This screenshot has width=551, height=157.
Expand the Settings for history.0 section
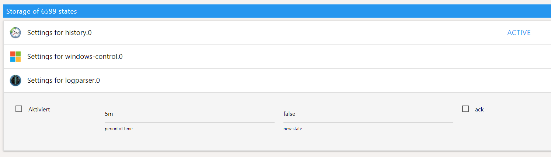[x=59, y=33]
